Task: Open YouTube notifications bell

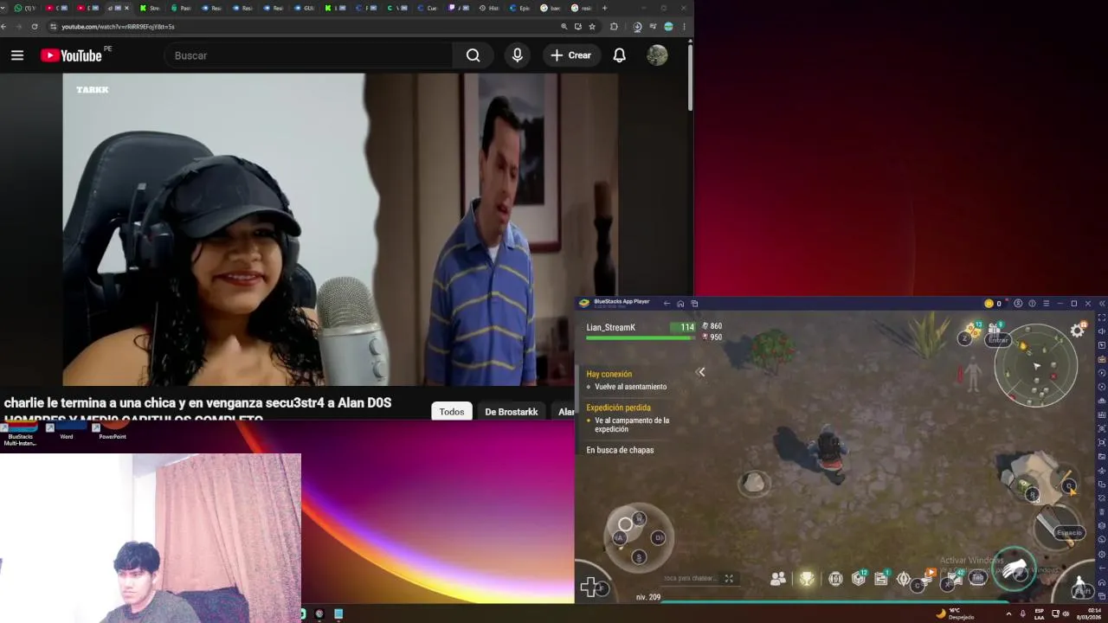Action: (x=619, y=55)
